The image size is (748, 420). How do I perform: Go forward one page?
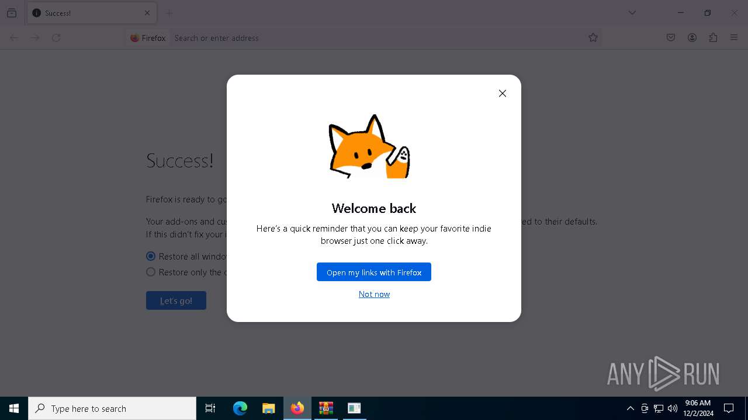35,38
